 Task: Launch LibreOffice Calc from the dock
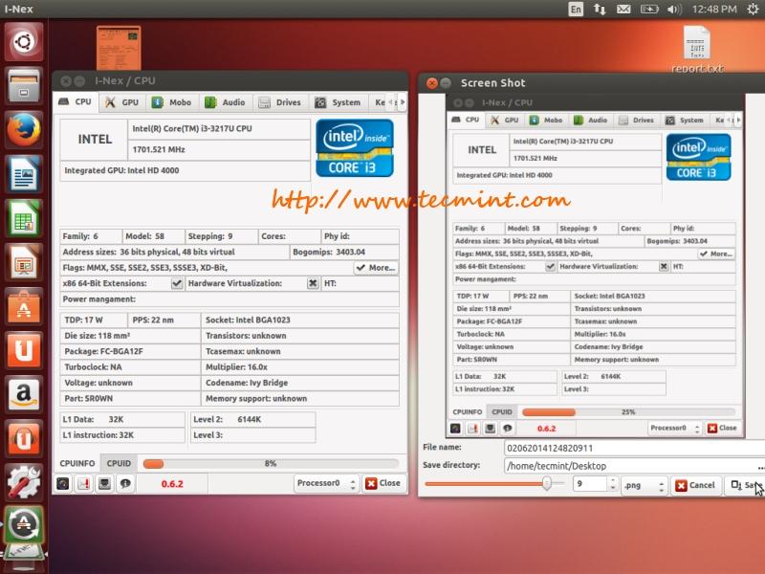[23, 217]
